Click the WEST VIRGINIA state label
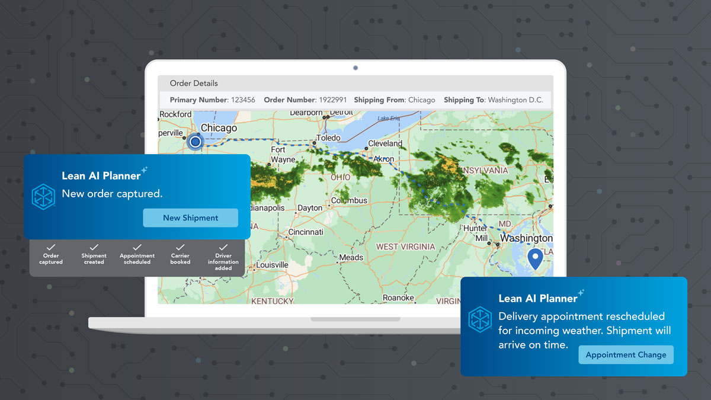The width and height of the screenshot is (711, 400). (405, 247)
